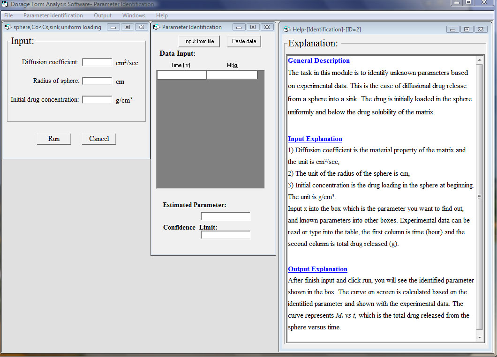Viewport: 497px width, 357px height.
Task: Focus the Initial drug concentration field
Action: click(97, 100)
